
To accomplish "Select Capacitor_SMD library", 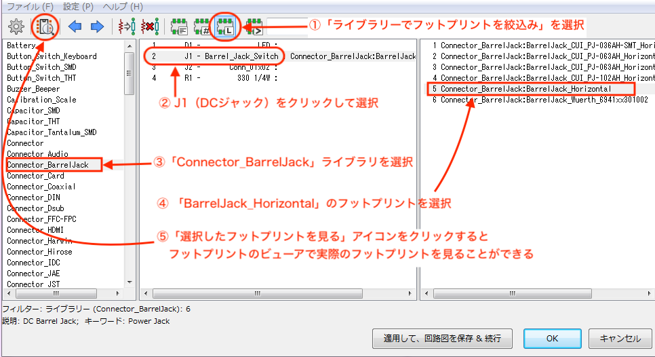I will pos(33,111).
